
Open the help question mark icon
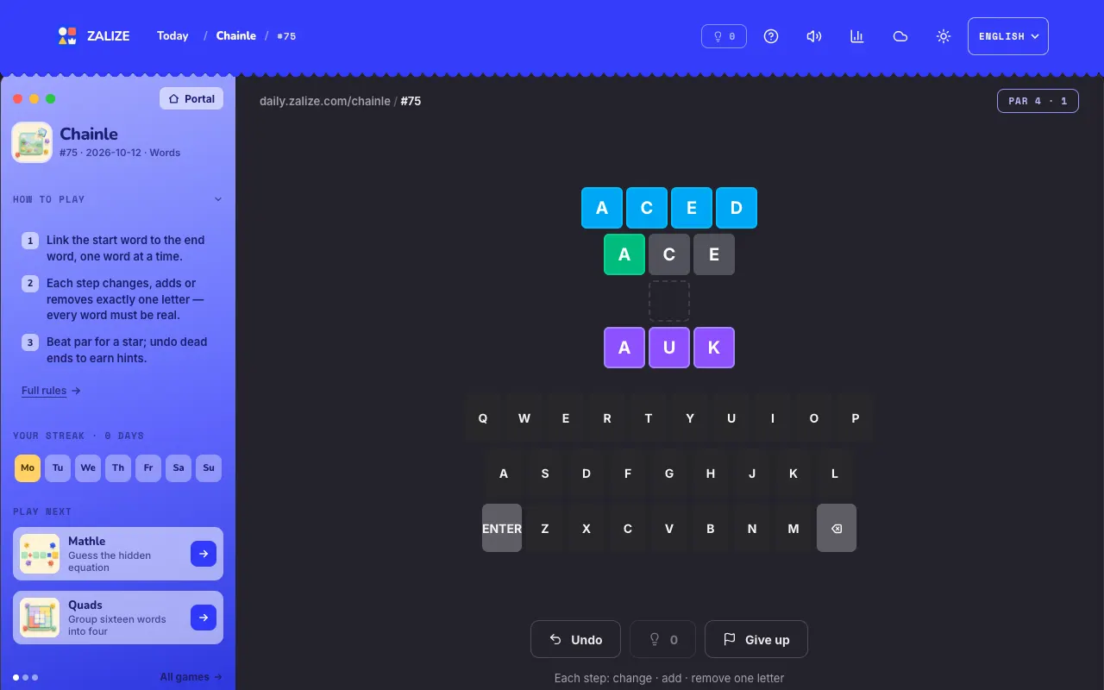pos(771,36)
